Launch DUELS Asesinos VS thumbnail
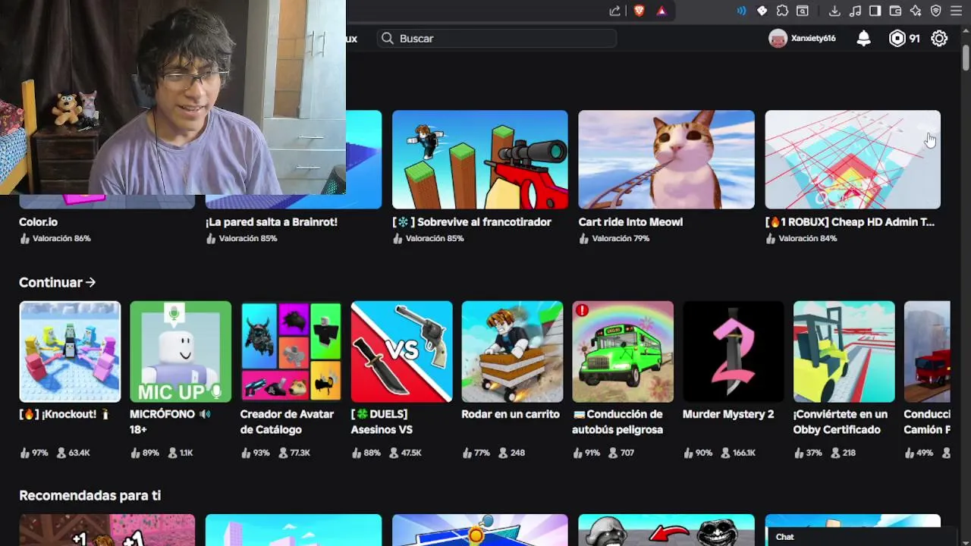This screenshot has width=971, height=546. 402,352
